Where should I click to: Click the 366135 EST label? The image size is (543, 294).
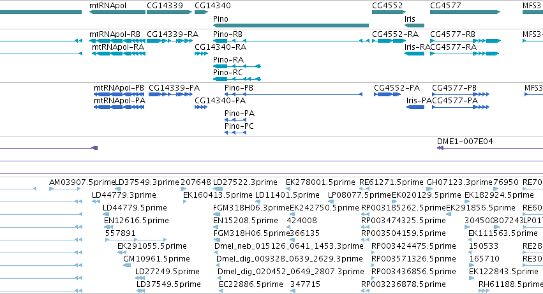coord(304,233)
